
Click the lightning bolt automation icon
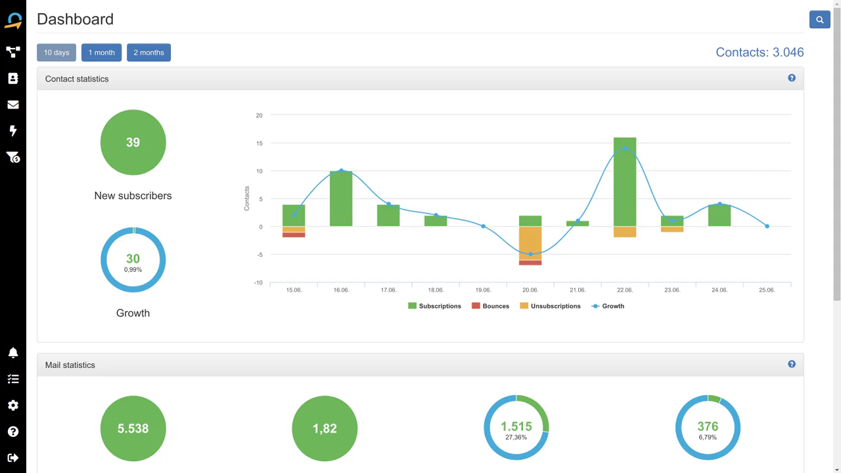tap(13, 131)
